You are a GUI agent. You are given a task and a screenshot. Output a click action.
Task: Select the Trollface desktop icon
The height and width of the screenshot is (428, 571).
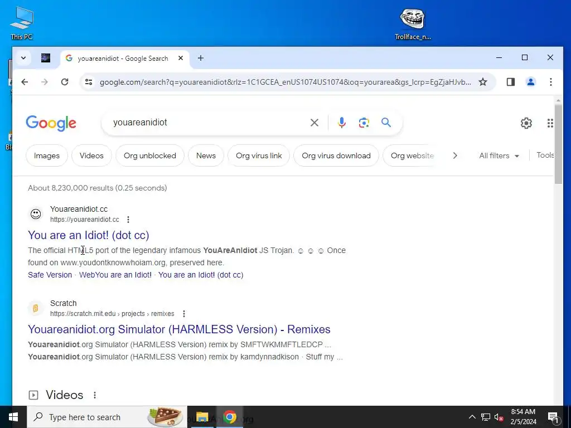tap(413, 23)
